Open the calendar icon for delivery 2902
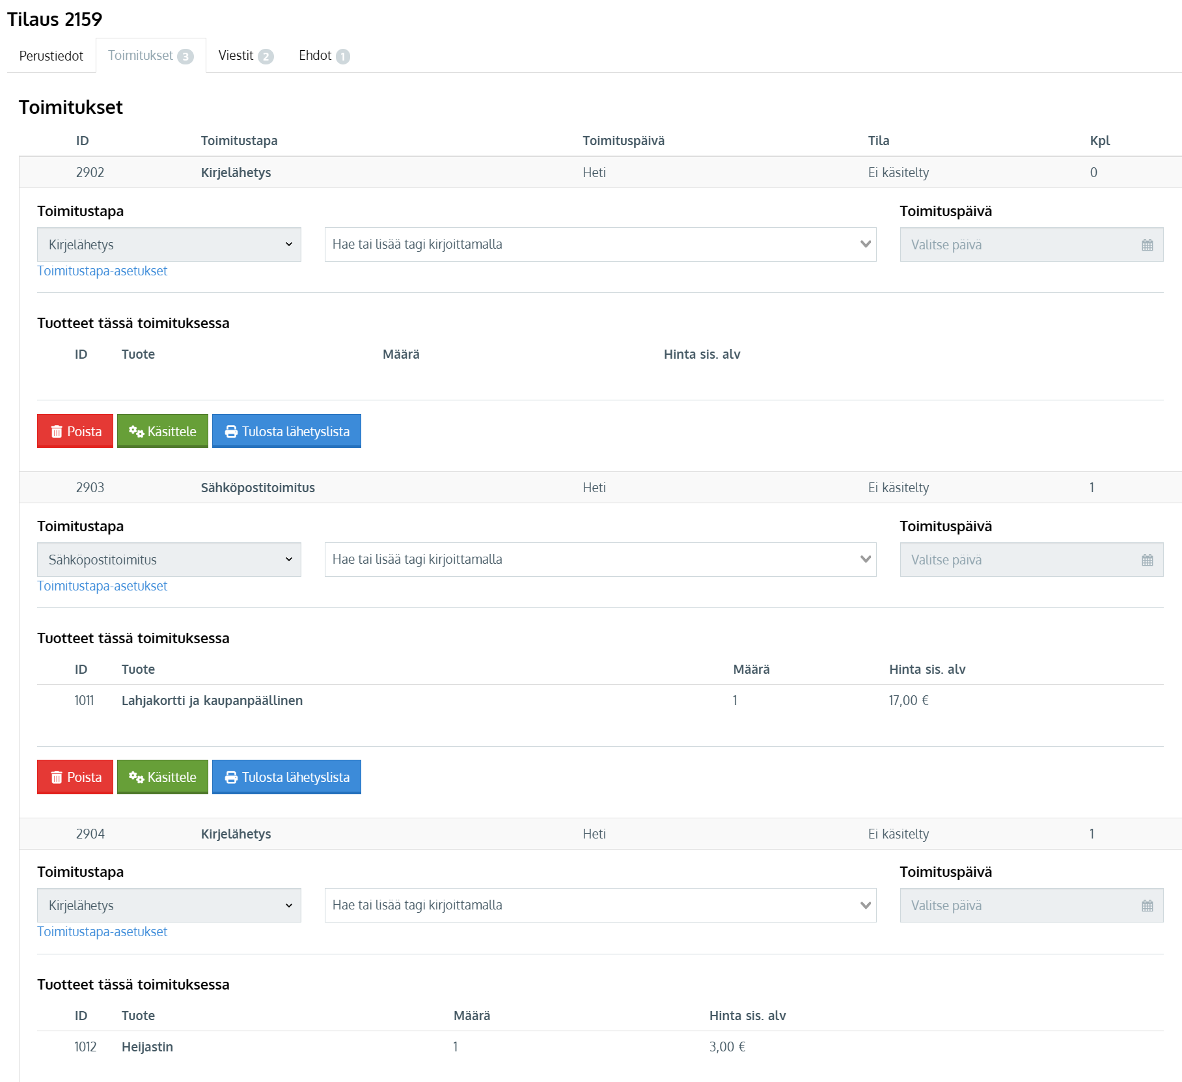This screenshot has width=1182, height=1082. coord(1147,245)
